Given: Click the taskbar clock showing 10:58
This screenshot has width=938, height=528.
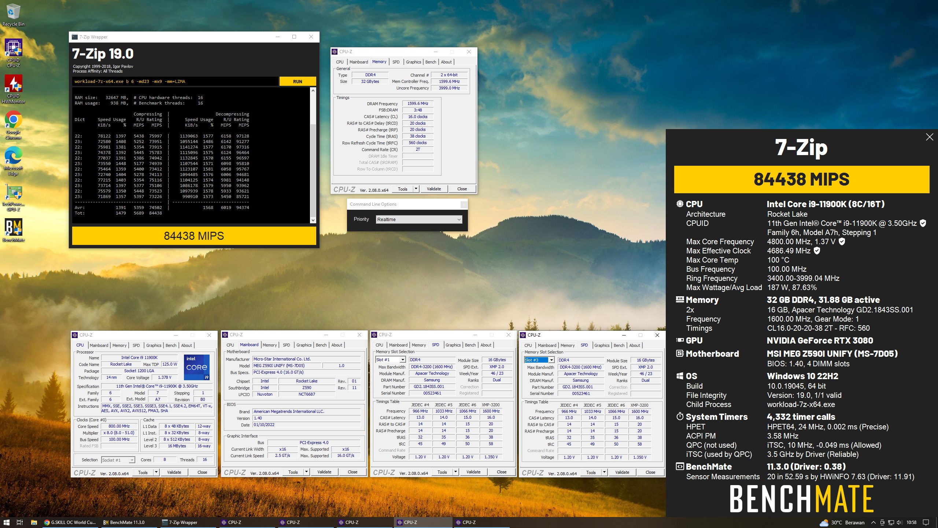Looking at the screenshot, I should point(911,522).
